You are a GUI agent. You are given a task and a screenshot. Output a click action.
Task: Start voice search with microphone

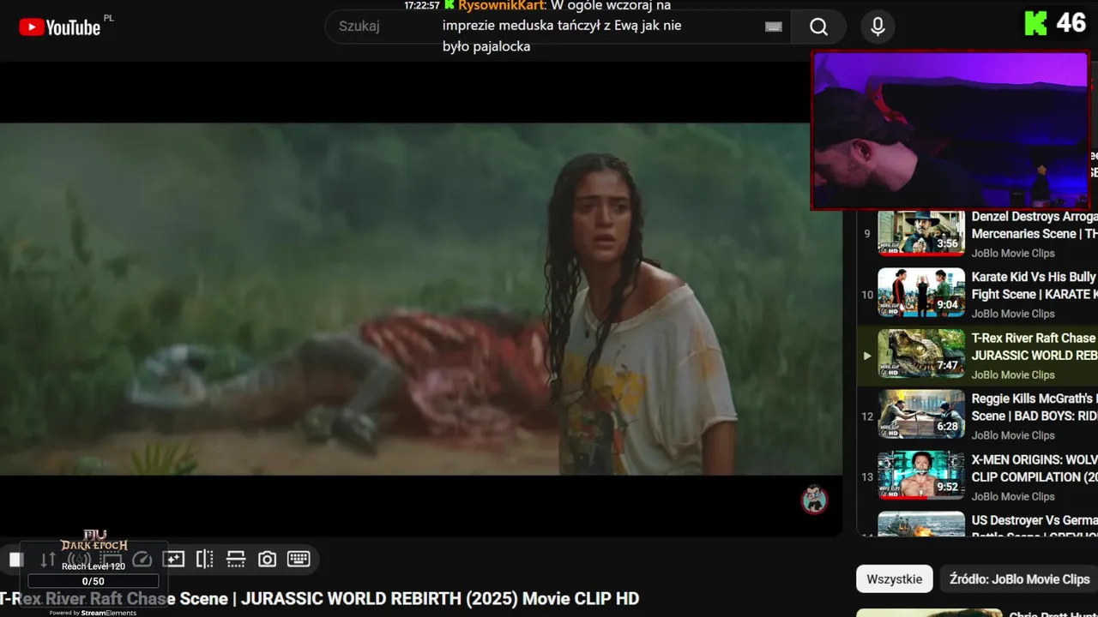[878, 27]
